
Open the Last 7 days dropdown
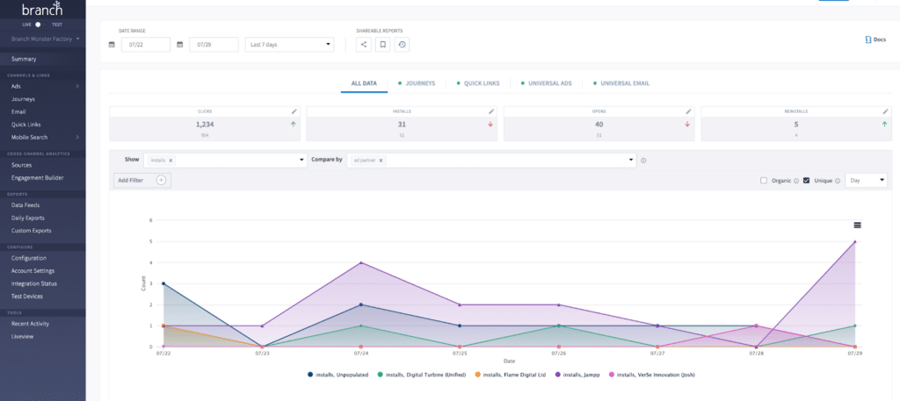click(289, 45)
